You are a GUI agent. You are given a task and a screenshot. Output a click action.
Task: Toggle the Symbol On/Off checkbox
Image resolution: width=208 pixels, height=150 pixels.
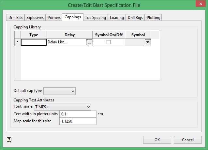[109, 42]
